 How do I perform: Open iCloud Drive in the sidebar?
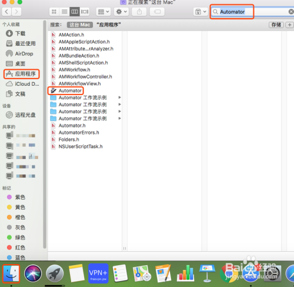click(x=22, y=84)
